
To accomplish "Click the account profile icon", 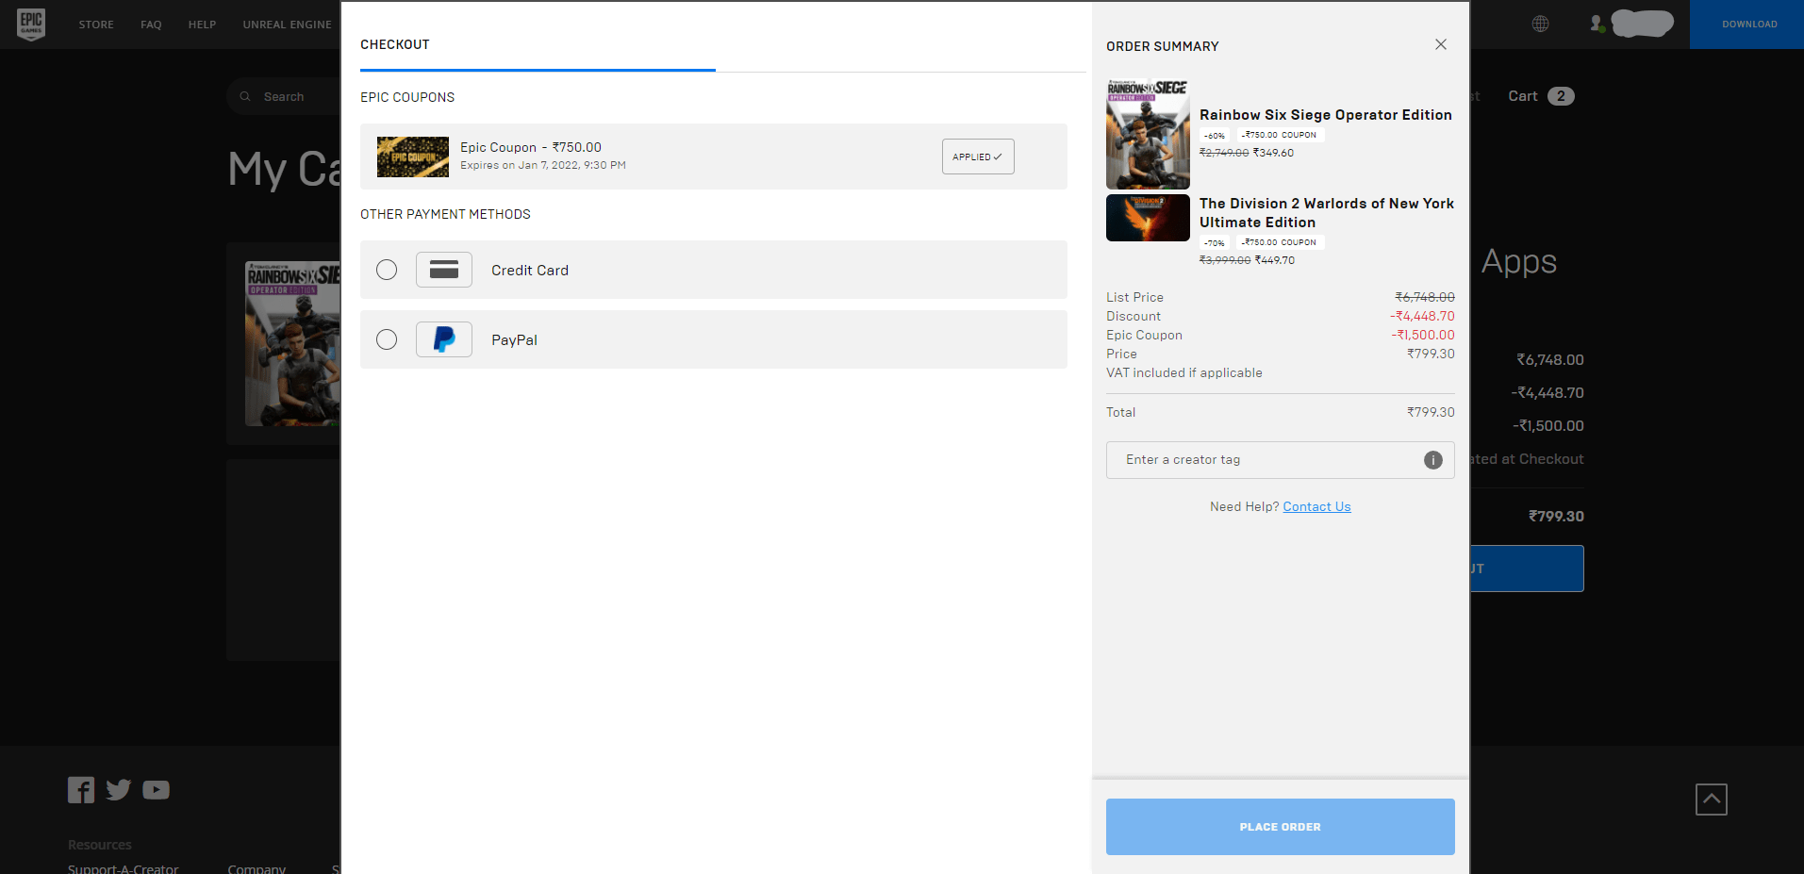I will 1597,24.
